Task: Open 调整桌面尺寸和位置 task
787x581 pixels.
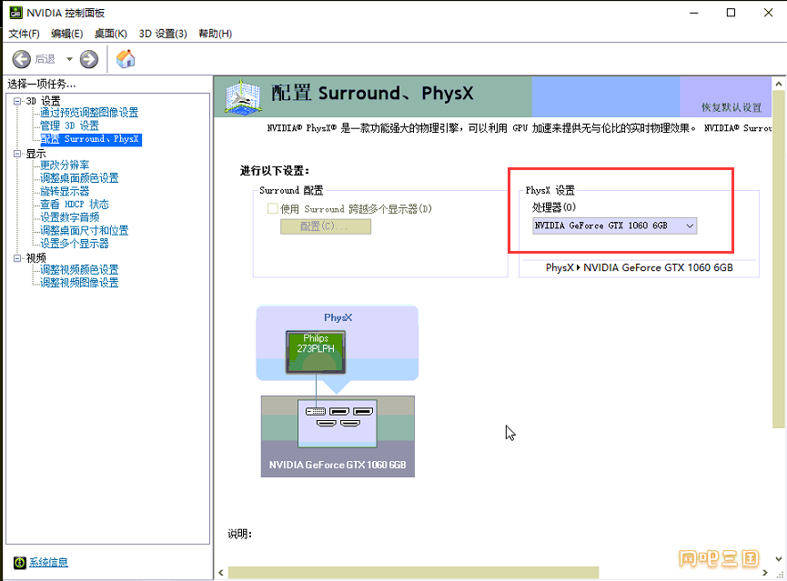Action: click(x=85, y=230)
